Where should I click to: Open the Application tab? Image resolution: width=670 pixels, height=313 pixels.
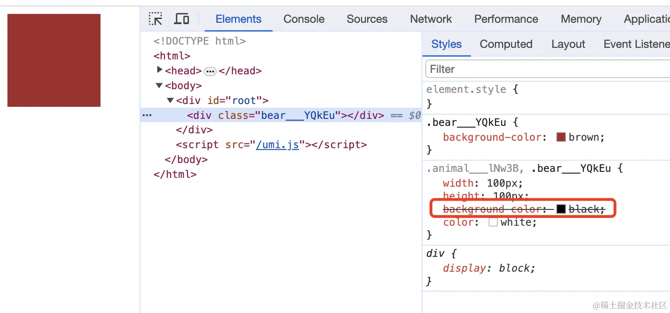coord(647,19)
